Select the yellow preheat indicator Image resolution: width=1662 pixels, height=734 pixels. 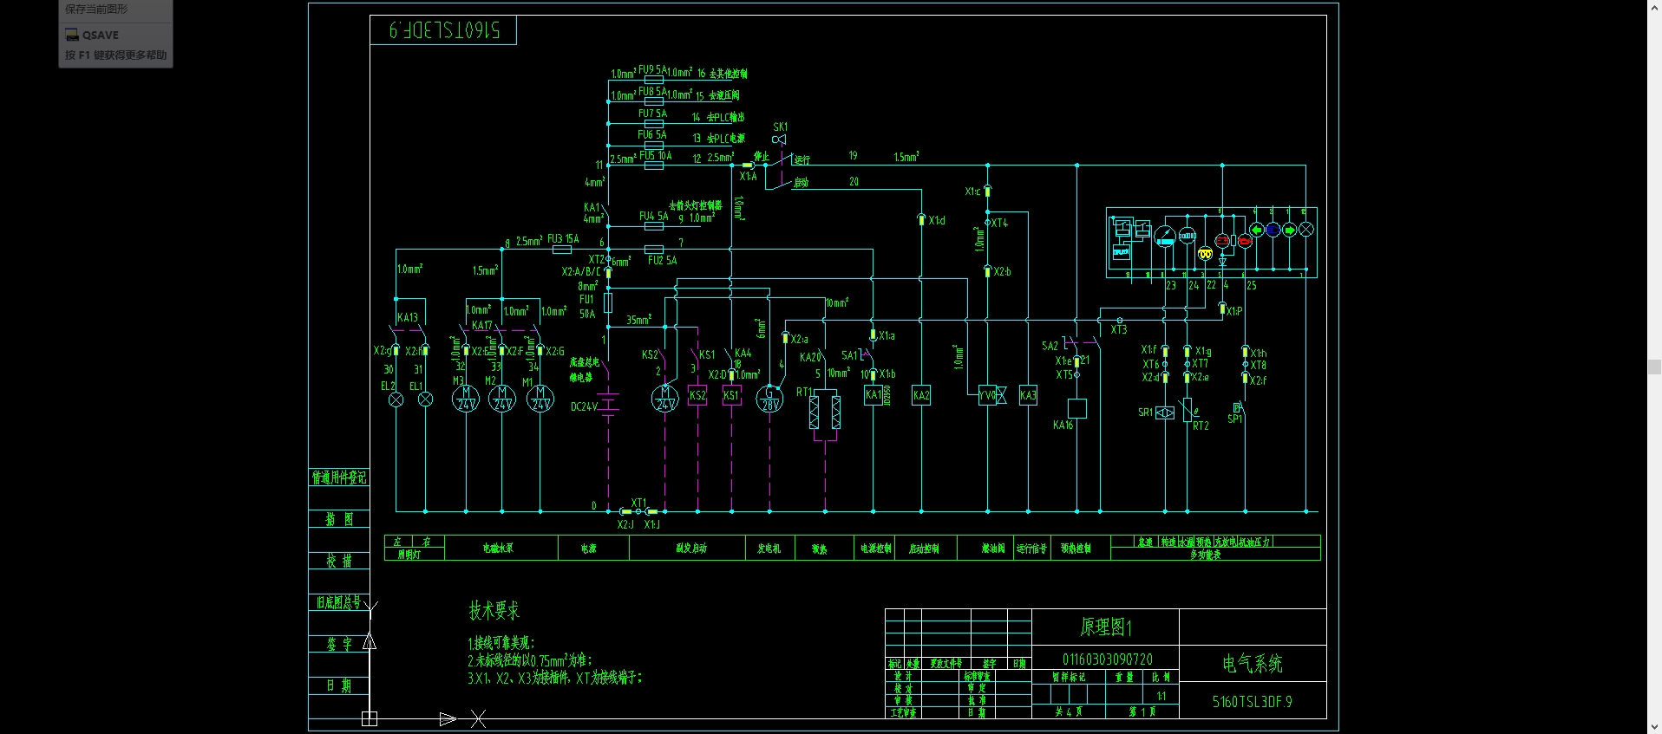1205,254
